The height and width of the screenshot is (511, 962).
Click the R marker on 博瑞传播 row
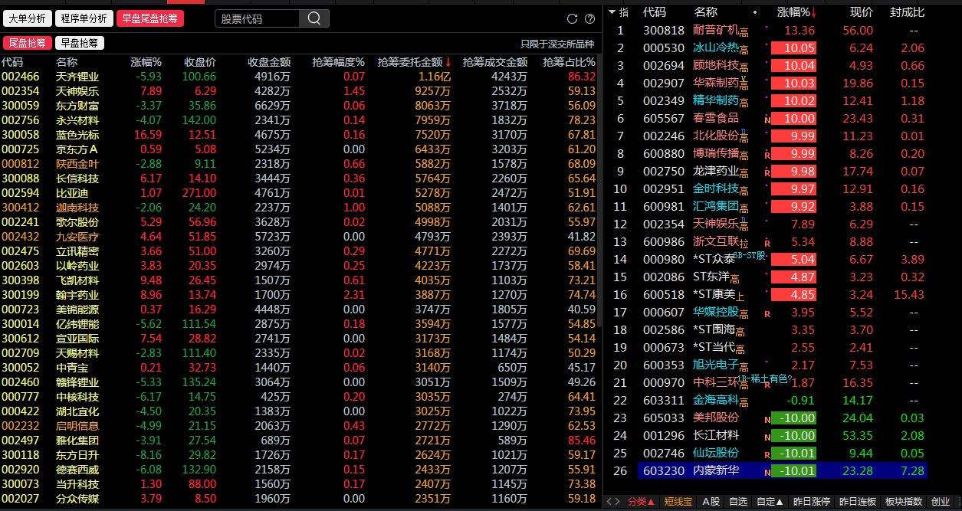click(767, 156)
